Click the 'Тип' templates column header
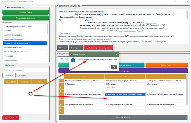This screenshot has height=123, width=191. pyautogui.click(x=39, y=82)
